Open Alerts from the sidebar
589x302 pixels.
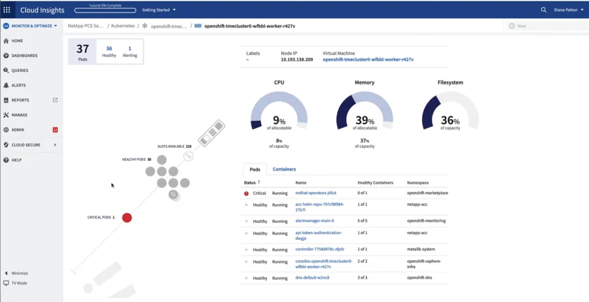(x=18, y=85)
